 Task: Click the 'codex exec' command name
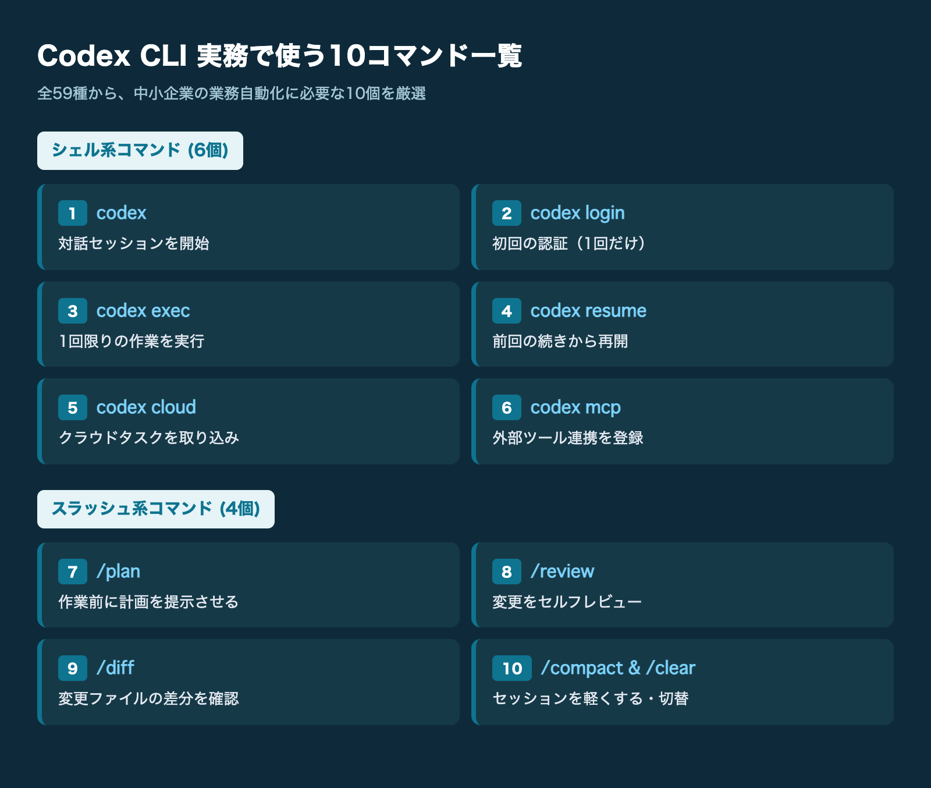143,311
